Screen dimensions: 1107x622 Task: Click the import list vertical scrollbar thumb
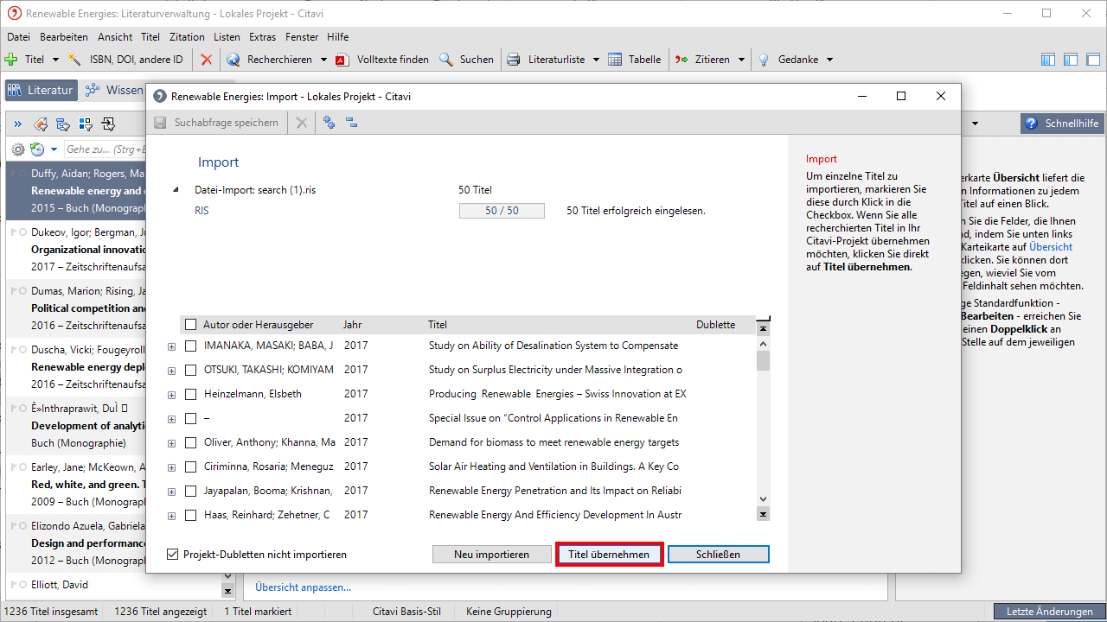click(x=763, y=359)
